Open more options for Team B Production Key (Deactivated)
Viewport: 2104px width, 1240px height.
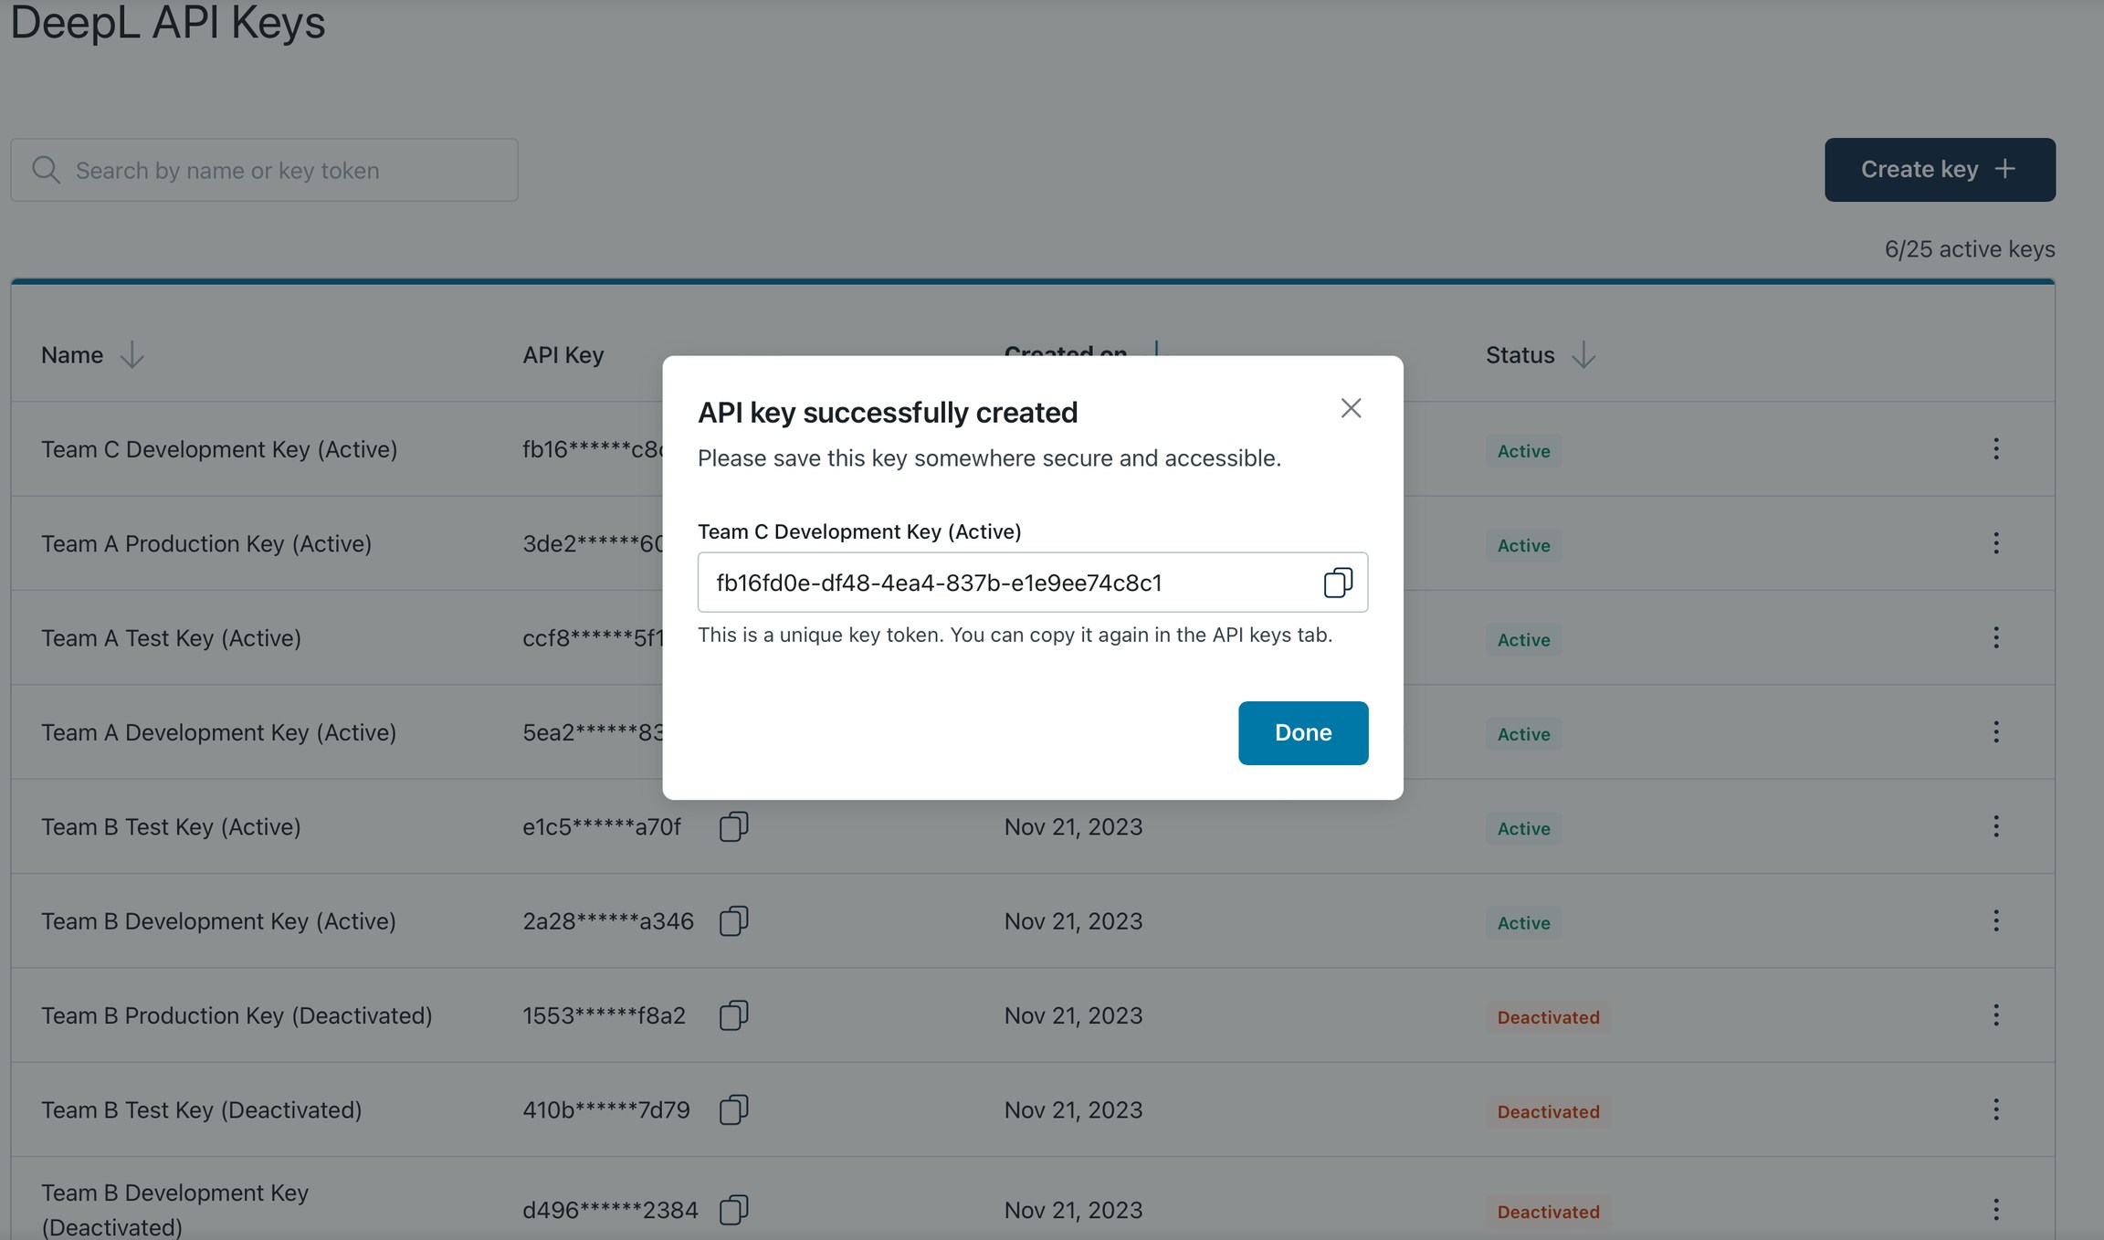pyautogui.click(x=1995, y=1015)
